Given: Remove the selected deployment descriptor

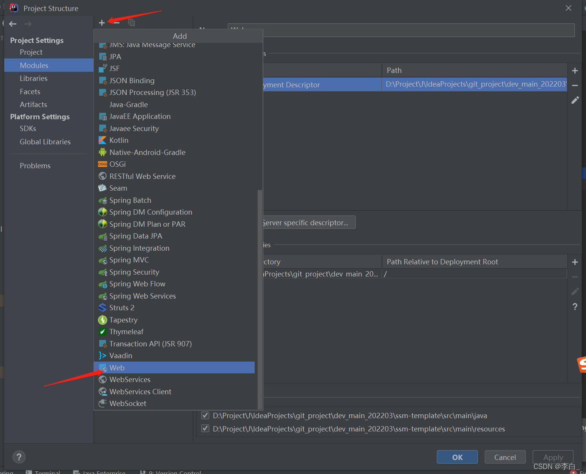Looking at the screenshot, I should pyautogui.click(x=575, y=85).
